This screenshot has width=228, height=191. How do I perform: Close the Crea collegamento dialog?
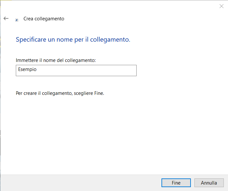(222, 6)
